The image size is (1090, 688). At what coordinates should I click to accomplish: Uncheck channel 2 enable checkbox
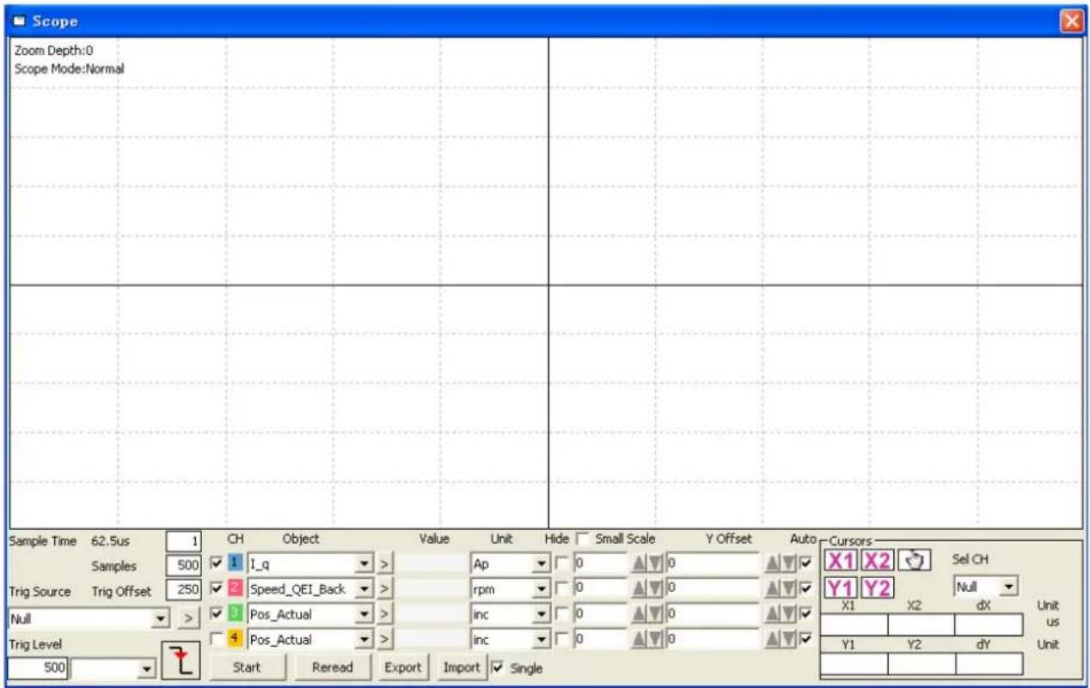pos(217,588)
